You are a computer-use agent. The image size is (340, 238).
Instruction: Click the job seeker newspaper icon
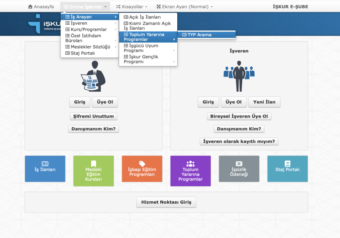click(x=93, y=76)
